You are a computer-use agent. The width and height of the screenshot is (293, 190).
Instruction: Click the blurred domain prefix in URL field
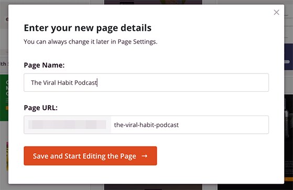(x=68, y=125)
